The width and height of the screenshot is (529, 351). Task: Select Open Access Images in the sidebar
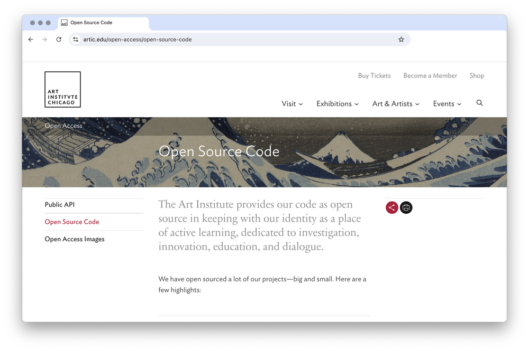75,239
